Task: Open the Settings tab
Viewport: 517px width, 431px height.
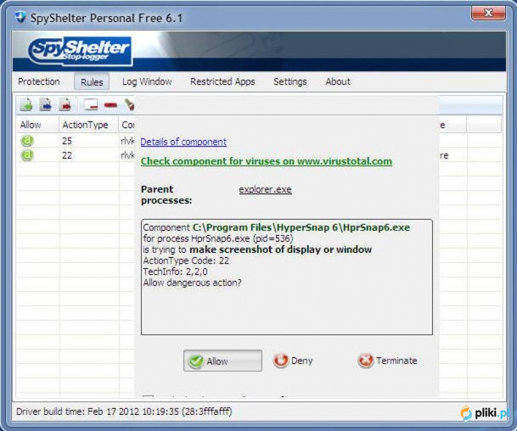Action: pyautogui.click(x=290, y=82)
